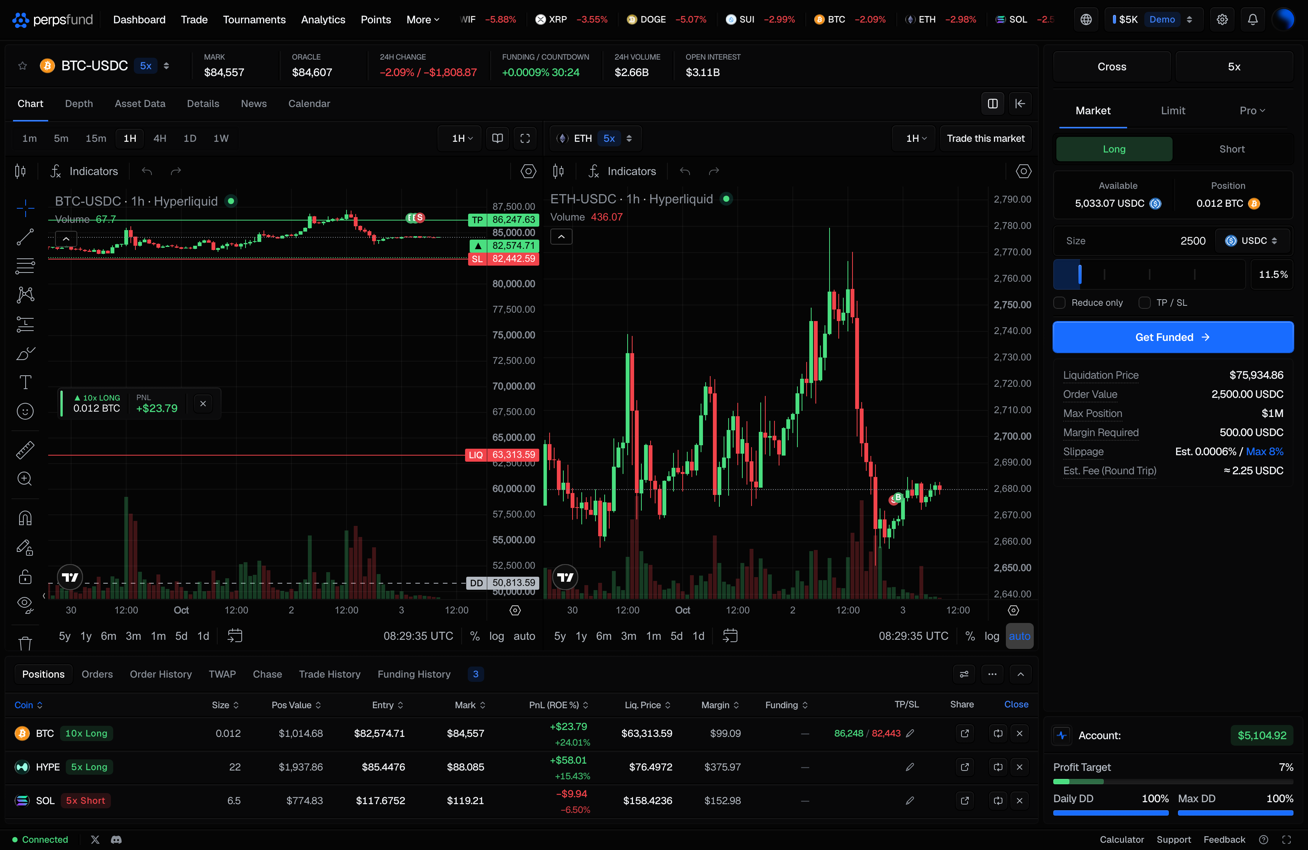Screen dimensions: 1308x850
Task: Collapse the BTC chart legend arrow
Action: tap(66, 239)
